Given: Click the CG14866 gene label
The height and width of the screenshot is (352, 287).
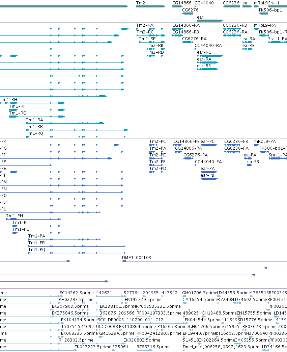Looking at the screenshot, I should click(x=182, y=3).
